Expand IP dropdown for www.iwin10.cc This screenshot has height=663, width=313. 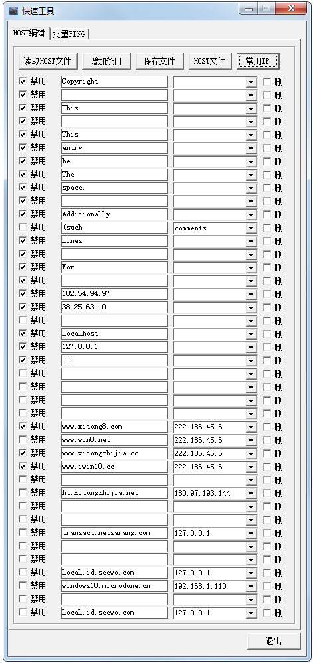[x=251, y=467]
